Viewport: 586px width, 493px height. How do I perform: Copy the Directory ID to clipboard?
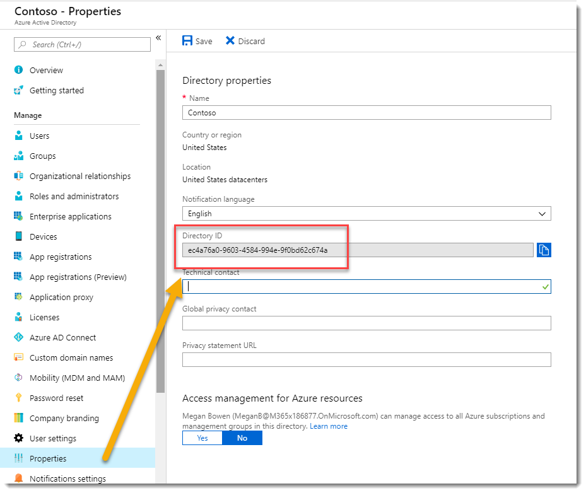click(x=544, y=250)
